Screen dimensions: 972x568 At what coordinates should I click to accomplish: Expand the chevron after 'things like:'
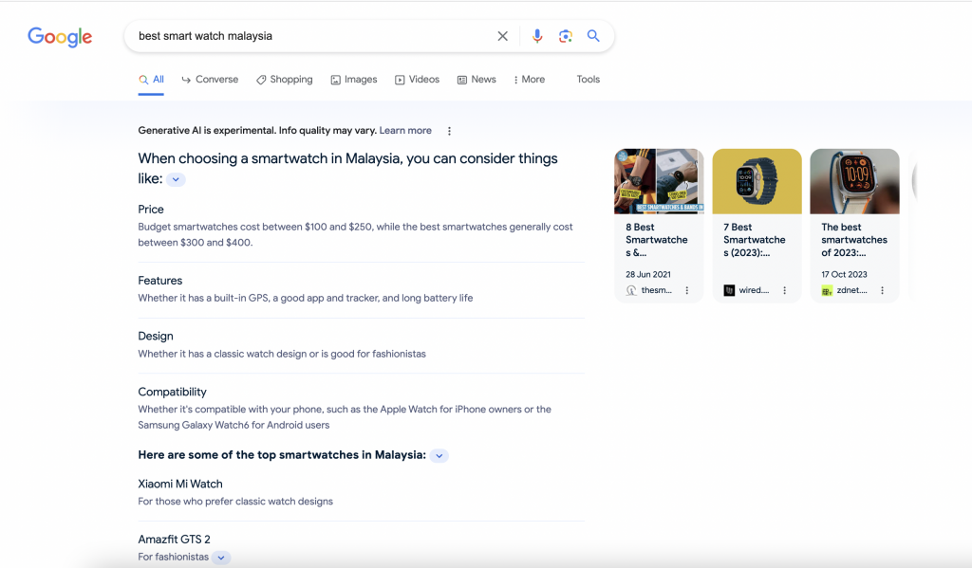point(176,179)
